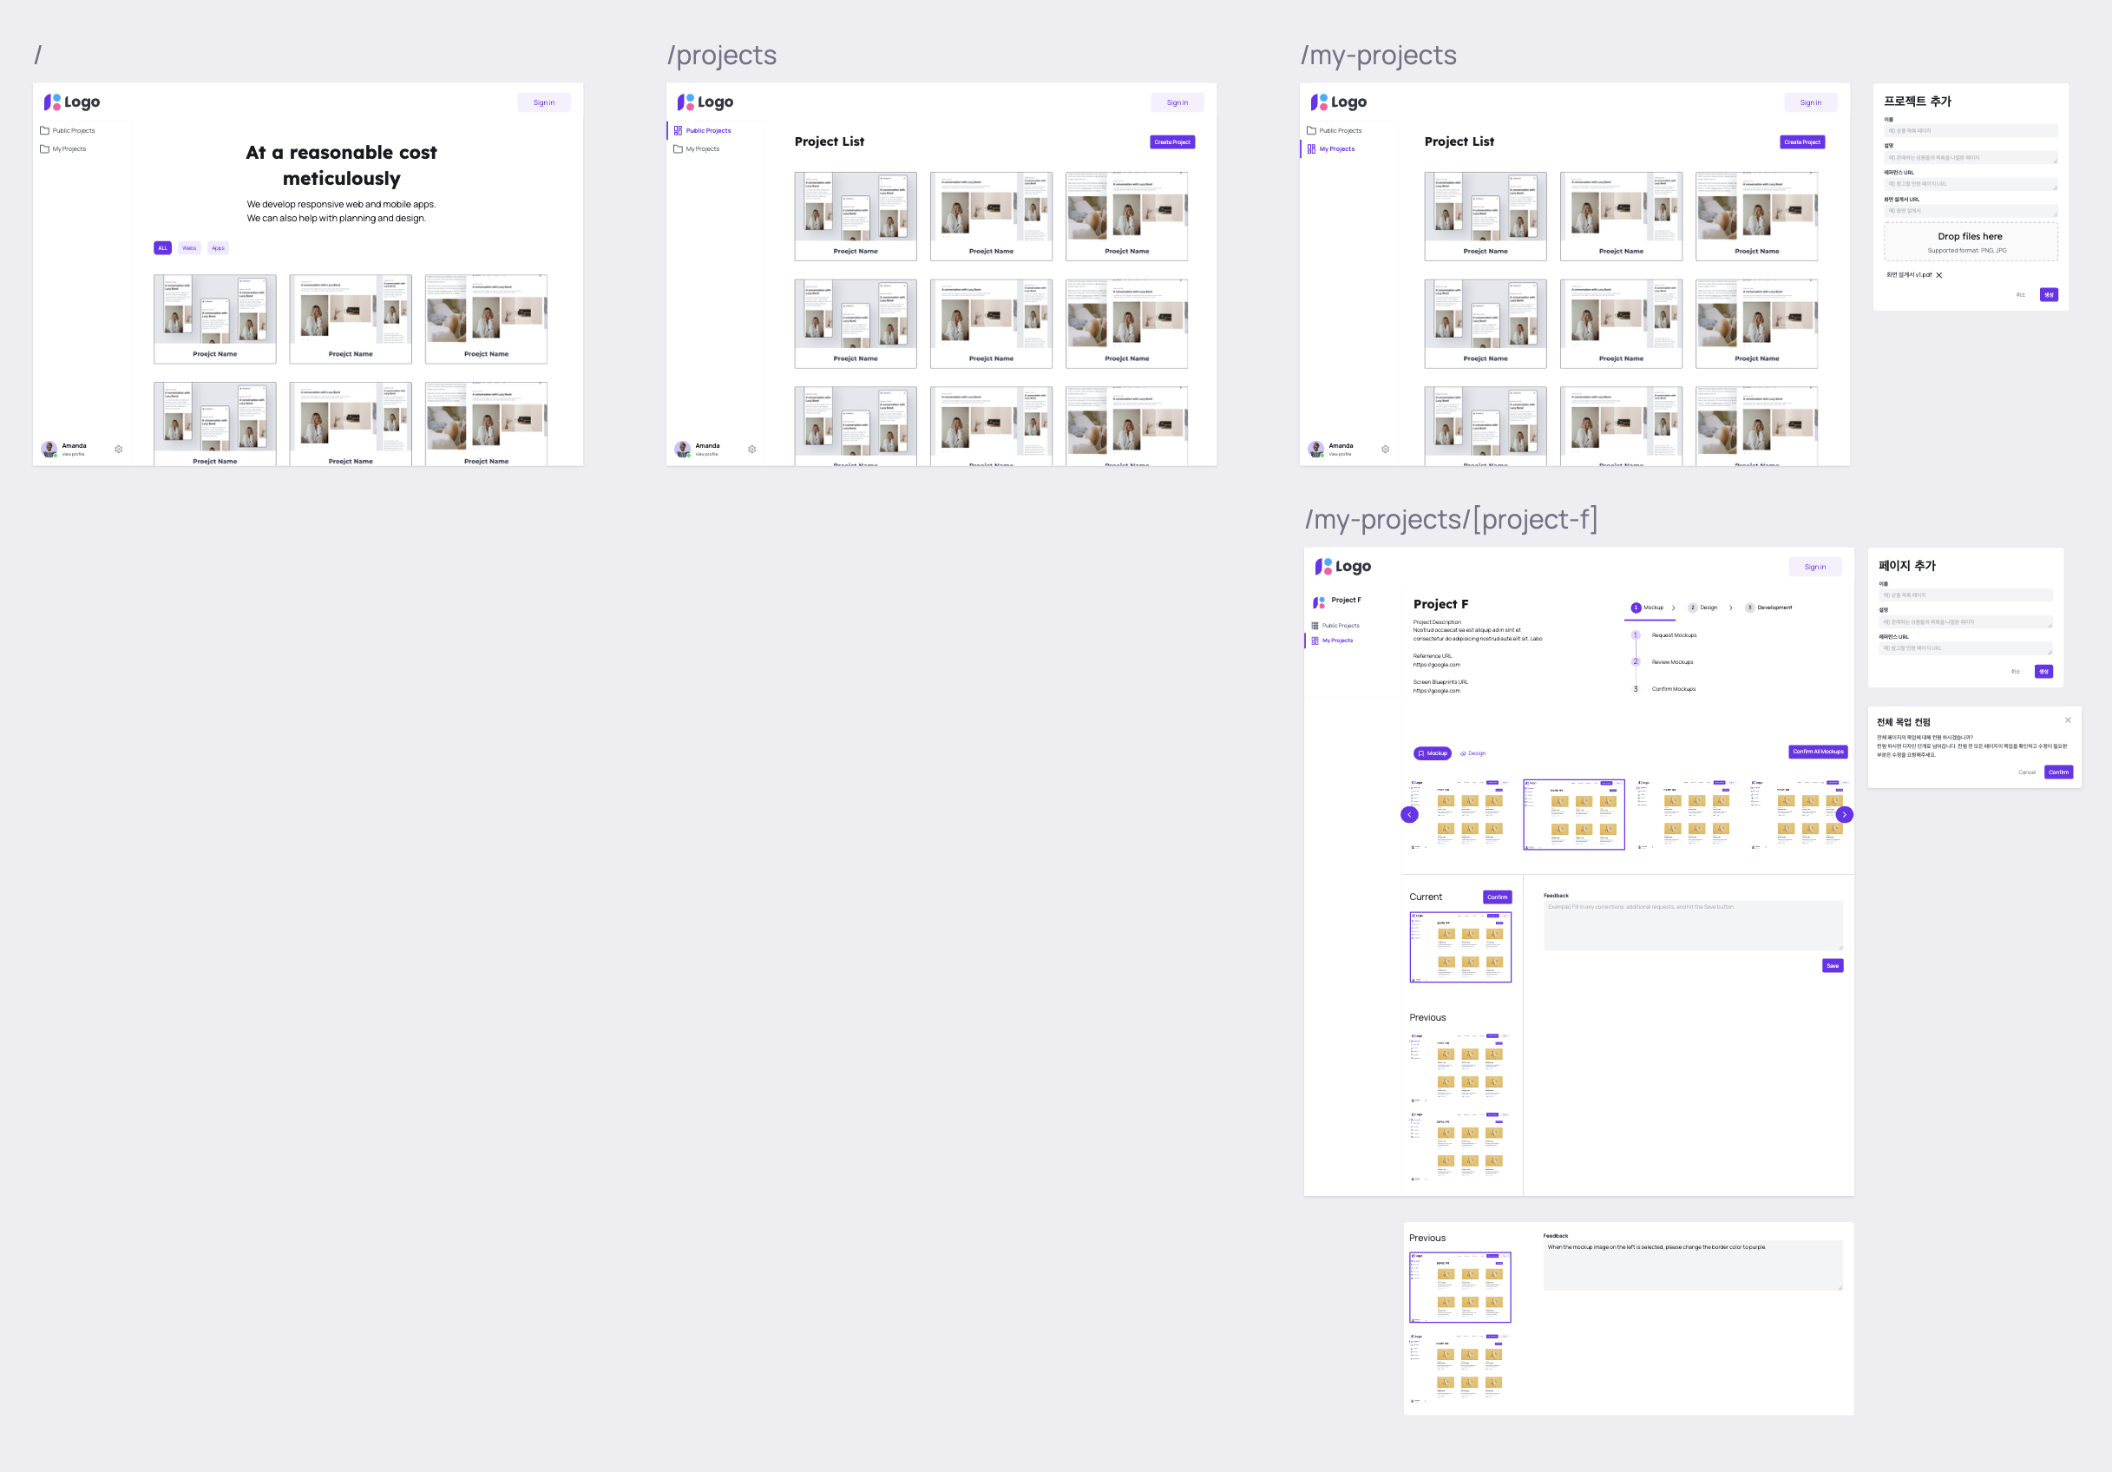This screenshot has height=1472, width=2112.
Task: Click the chevron after the Design step
Action: [x=1731, y=608]
